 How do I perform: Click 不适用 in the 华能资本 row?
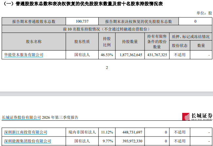[x=180, y=55]
